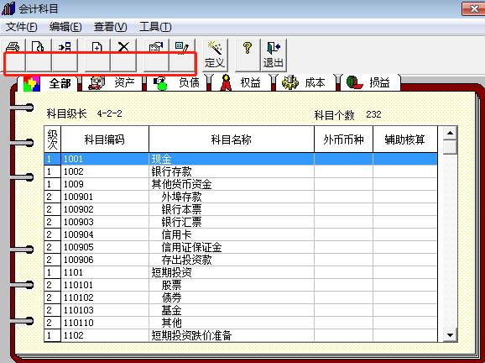Click scrollbar up arrow in account list
This screenshot has width=485, height=363.
tap(450, 133)
